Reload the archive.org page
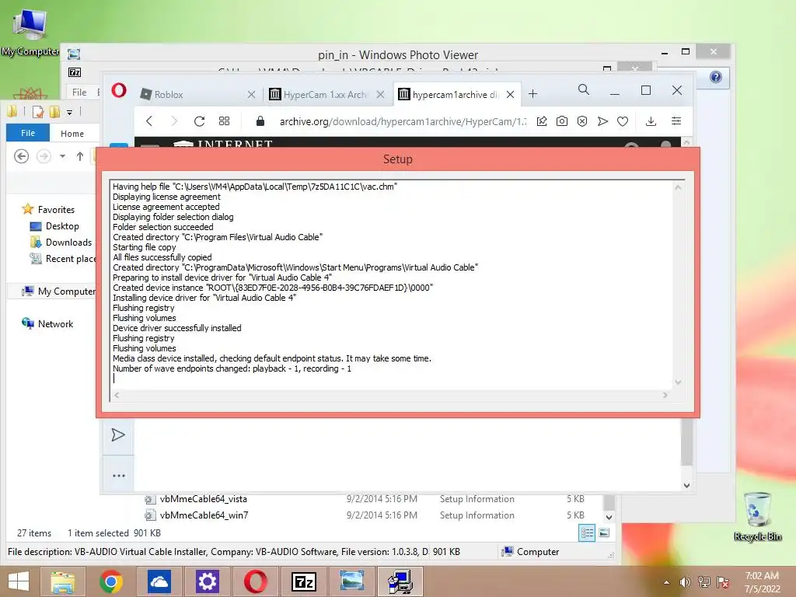The height and width of the screenshot is (597, 796). coord(199,121)
